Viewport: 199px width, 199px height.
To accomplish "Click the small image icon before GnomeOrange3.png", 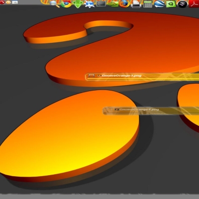I will click(99, 76).
